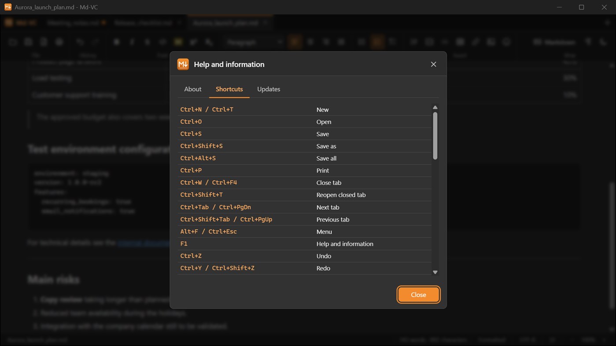The width and height of the screenshot is (616, 346).
Task: Click the "Print" action description
Action: (x=322, y=170)
